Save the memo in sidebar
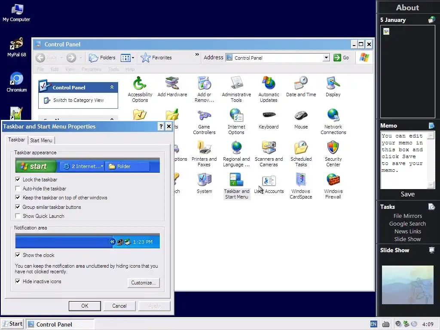 [x=407, y=194]
